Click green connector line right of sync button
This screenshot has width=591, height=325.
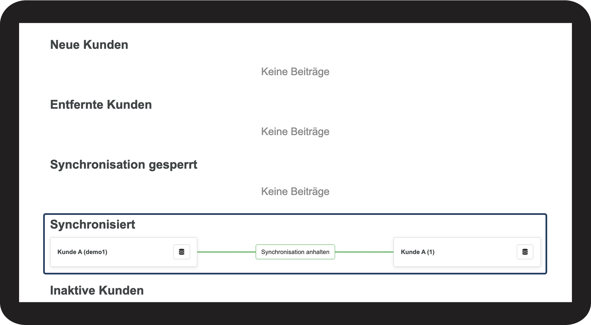click(364, 252)
